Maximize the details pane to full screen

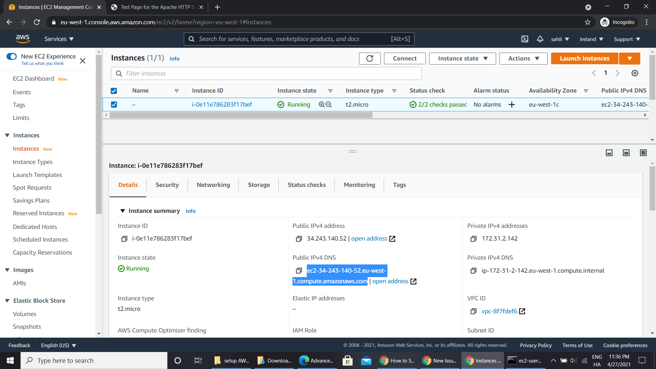pyautogui.click(x=643, y=153)
